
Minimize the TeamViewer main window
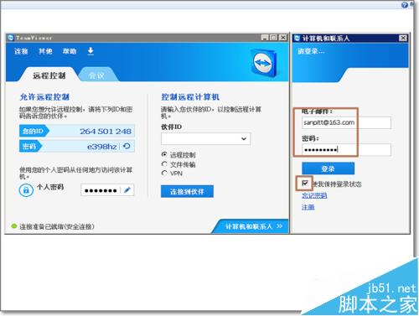(265, 38)
